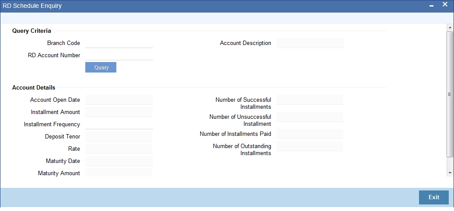Select the Number of Installments Paid field
Screen dimensions: 454x211
coord(310,134)
